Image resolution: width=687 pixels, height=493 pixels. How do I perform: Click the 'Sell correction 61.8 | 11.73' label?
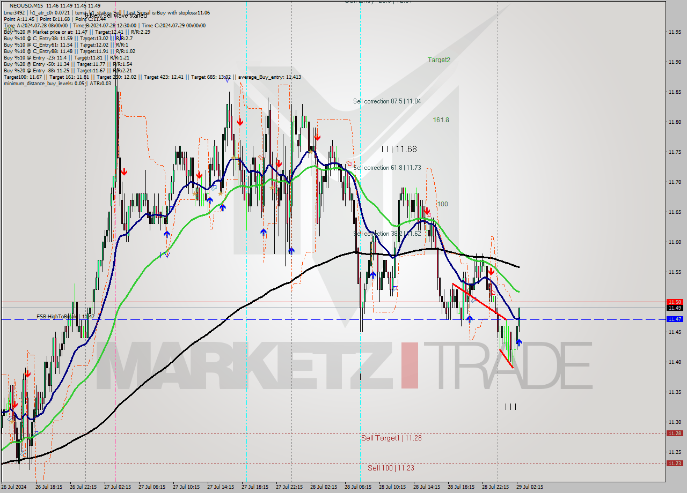click(x=387, y=168)
